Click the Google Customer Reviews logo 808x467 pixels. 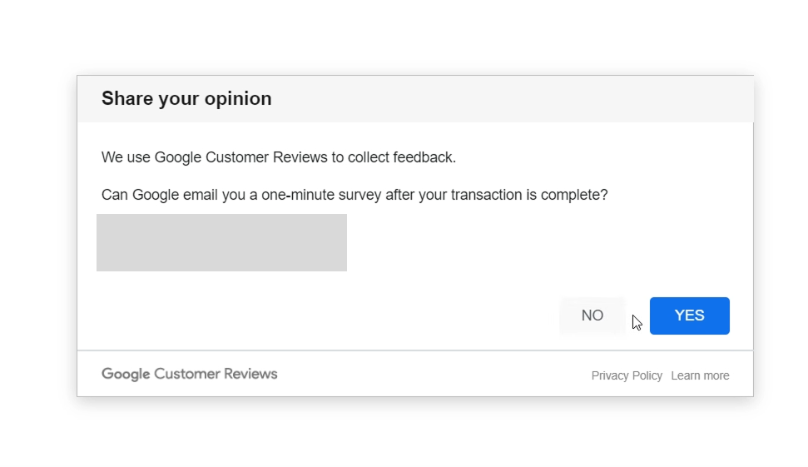click(x=190, y=374)
